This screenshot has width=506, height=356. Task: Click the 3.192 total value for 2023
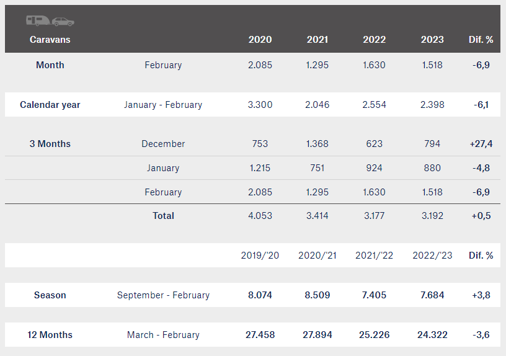(432, 216)
